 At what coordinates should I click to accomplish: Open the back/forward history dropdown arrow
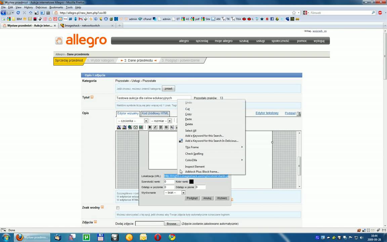point(13,12)
